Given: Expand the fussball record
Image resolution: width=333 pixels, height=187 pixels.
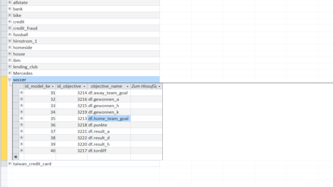Looking at the screenshot, I should coord(10,34).
